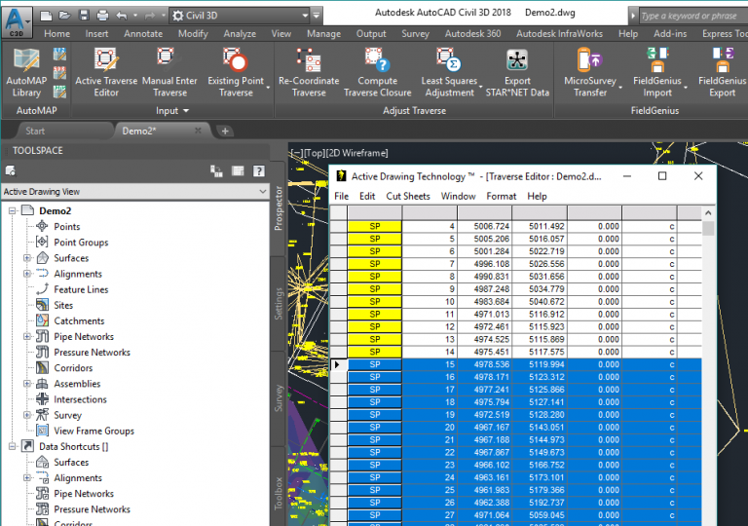Open the Active Drawing View dropdown
748x526 pixels.
point(135,192)
